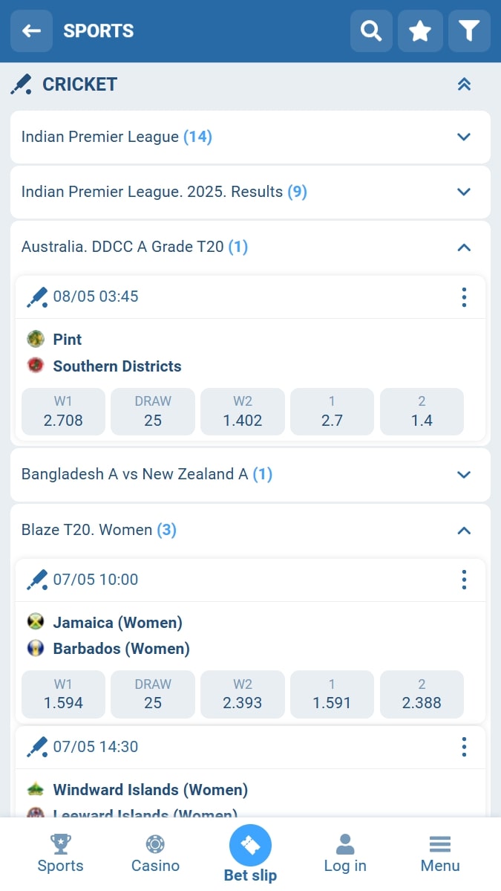Tap the back arrow icon

click(31, 30)
